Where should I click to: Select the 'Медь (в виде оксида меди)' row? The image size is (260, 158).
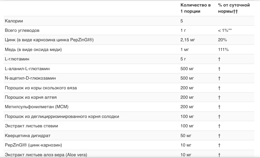pyautogui.click(x=33, y=50)
